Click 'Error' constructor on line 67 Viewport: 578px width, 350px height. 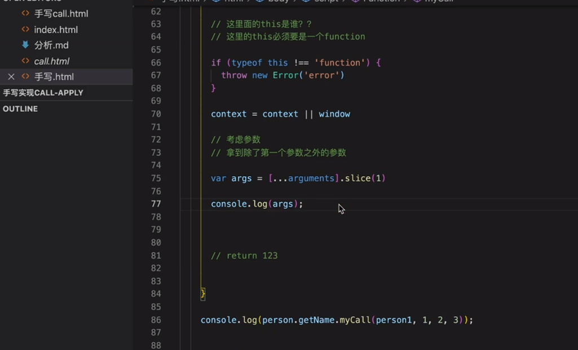(285, 75)
